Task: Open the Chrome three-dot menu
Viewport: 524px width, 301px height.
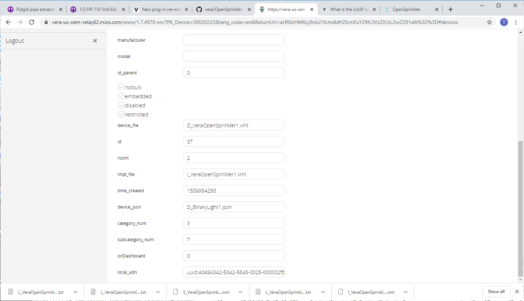Action: click(x=516, y=22)
